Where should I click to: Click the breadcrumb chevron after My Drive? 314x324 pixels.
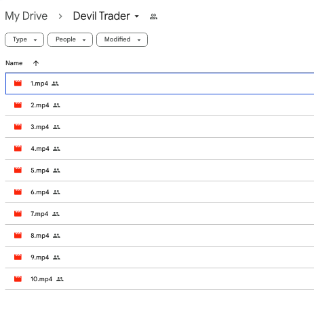pos(60,16)
